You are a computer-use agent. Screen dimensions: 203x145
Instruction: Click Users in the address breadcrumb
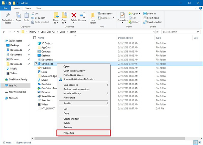tap(62, 32)
